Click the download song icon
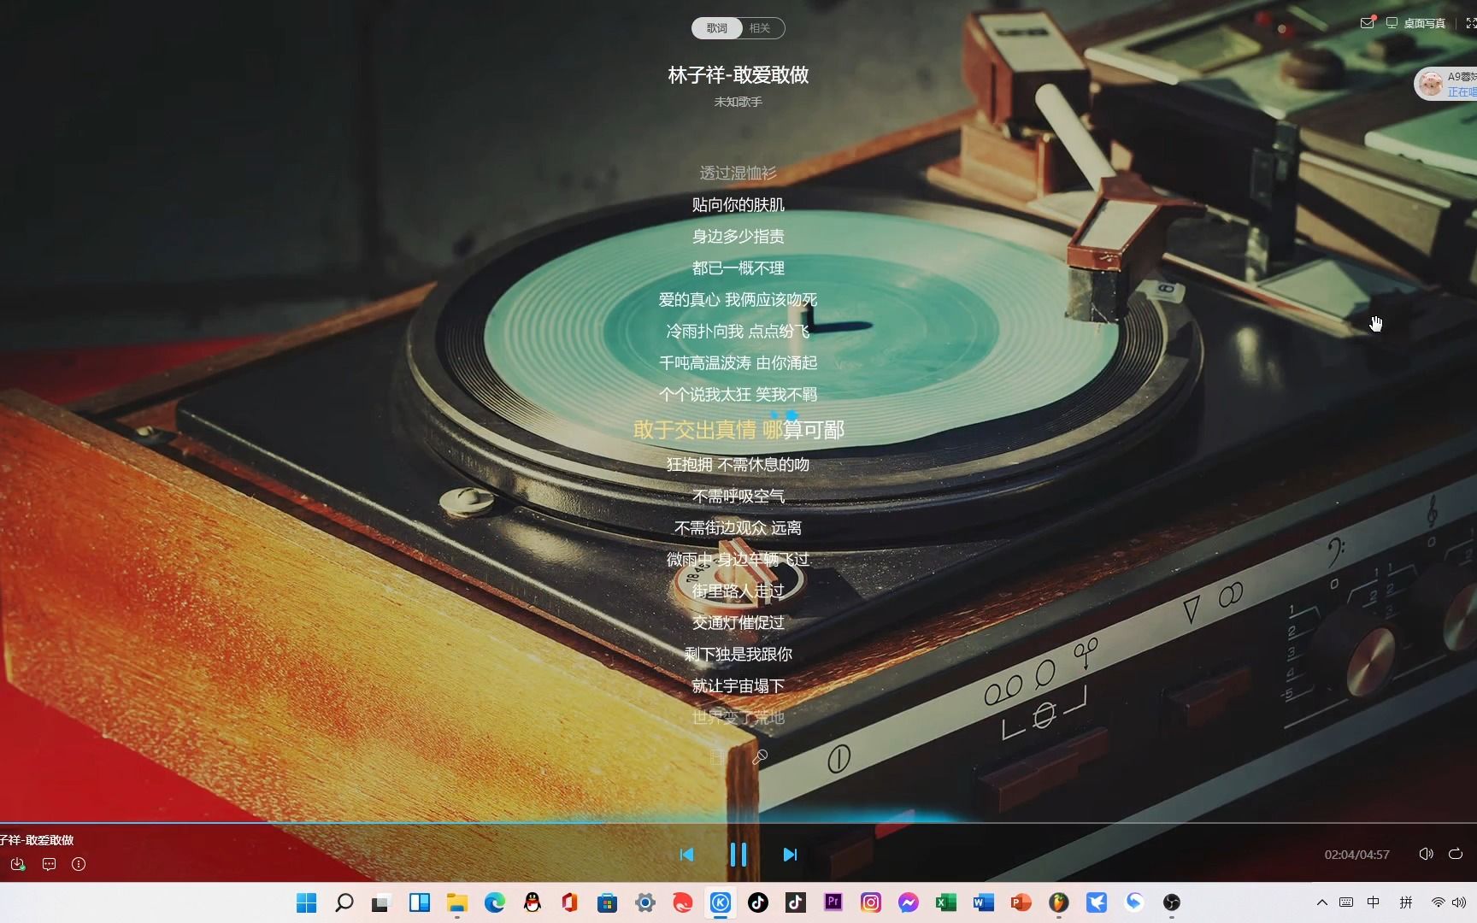 18,864
